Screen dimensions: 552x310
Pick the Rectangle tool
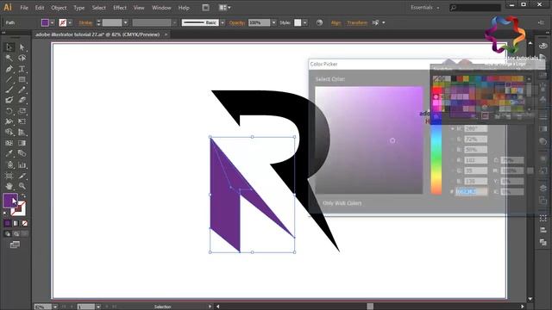point(22,79)
